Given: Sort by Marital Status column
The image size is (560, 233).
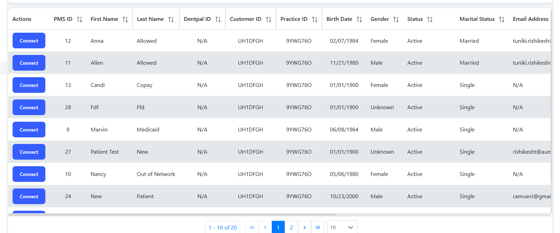Looking at the screenshot, I should pos(502,19).
